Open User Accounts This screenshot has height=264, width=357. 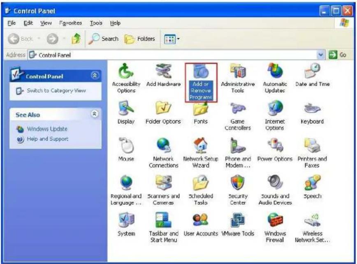coord(201,224)
